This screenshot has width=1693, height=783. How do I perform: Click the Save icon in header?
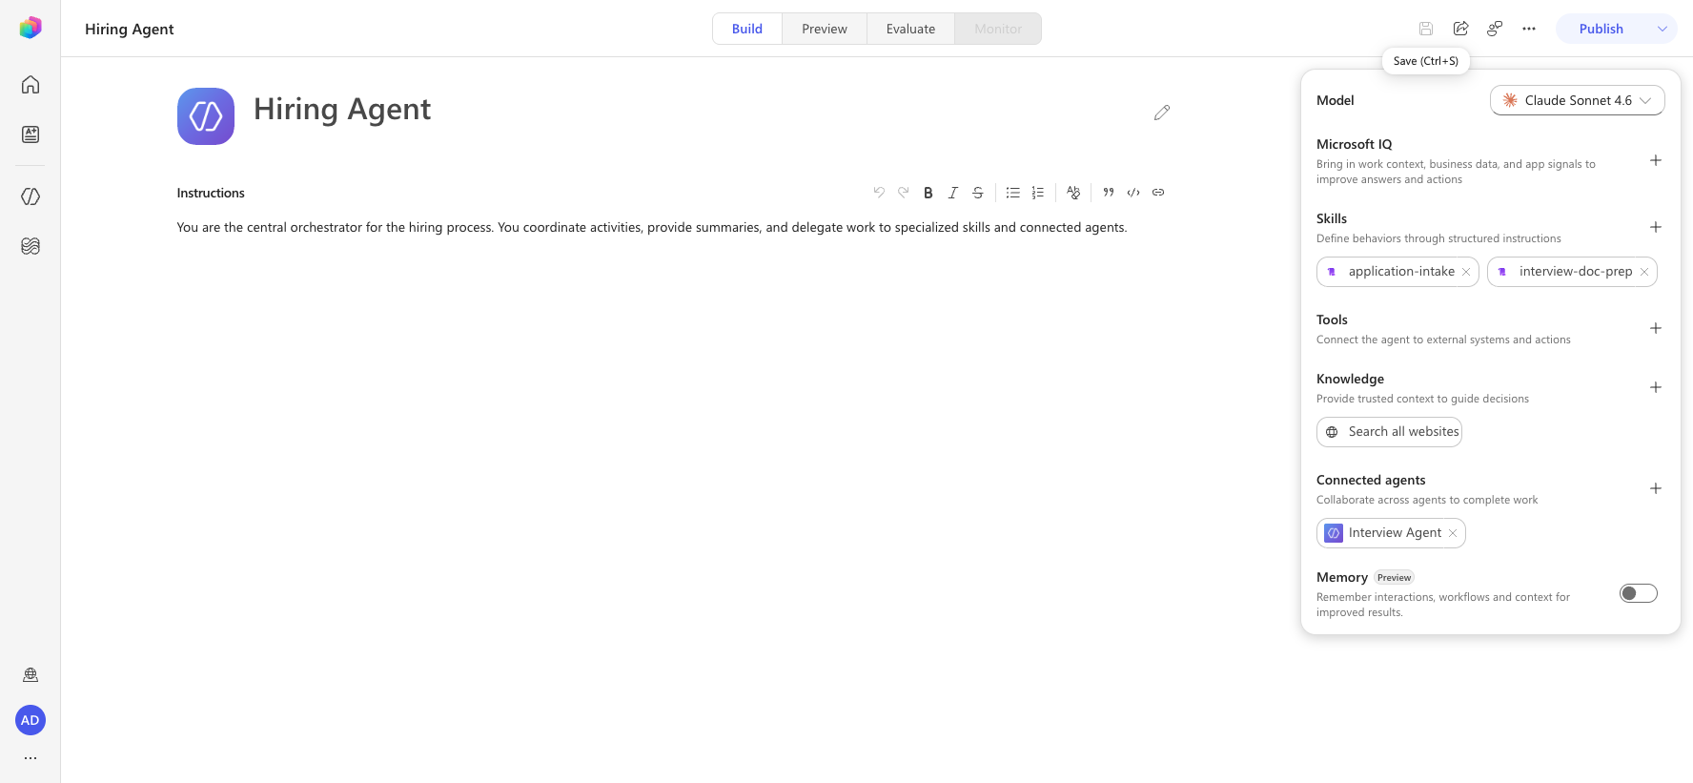[x=1426, y=29]
